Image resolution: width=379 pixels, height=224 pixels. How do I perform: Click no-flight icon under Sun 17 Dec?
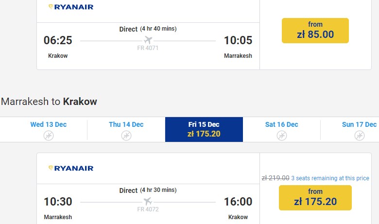coord(359,135)
